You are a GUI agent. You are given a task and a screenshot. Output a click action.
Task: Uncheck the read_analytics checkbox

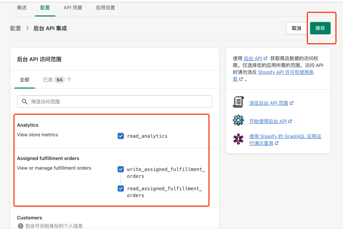coord(121,136)
